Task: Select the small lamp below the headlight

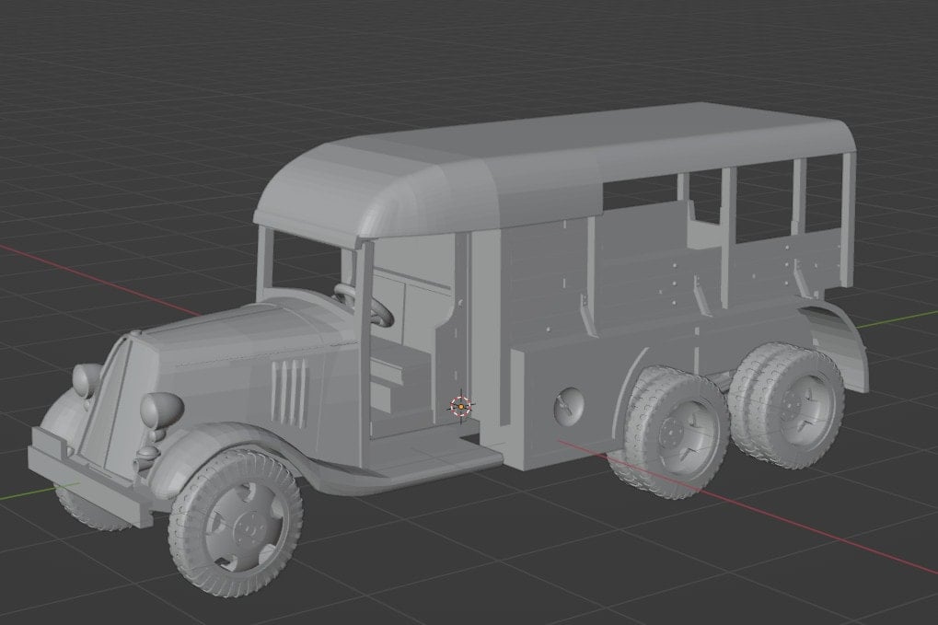Action: (x=146, y=455)
